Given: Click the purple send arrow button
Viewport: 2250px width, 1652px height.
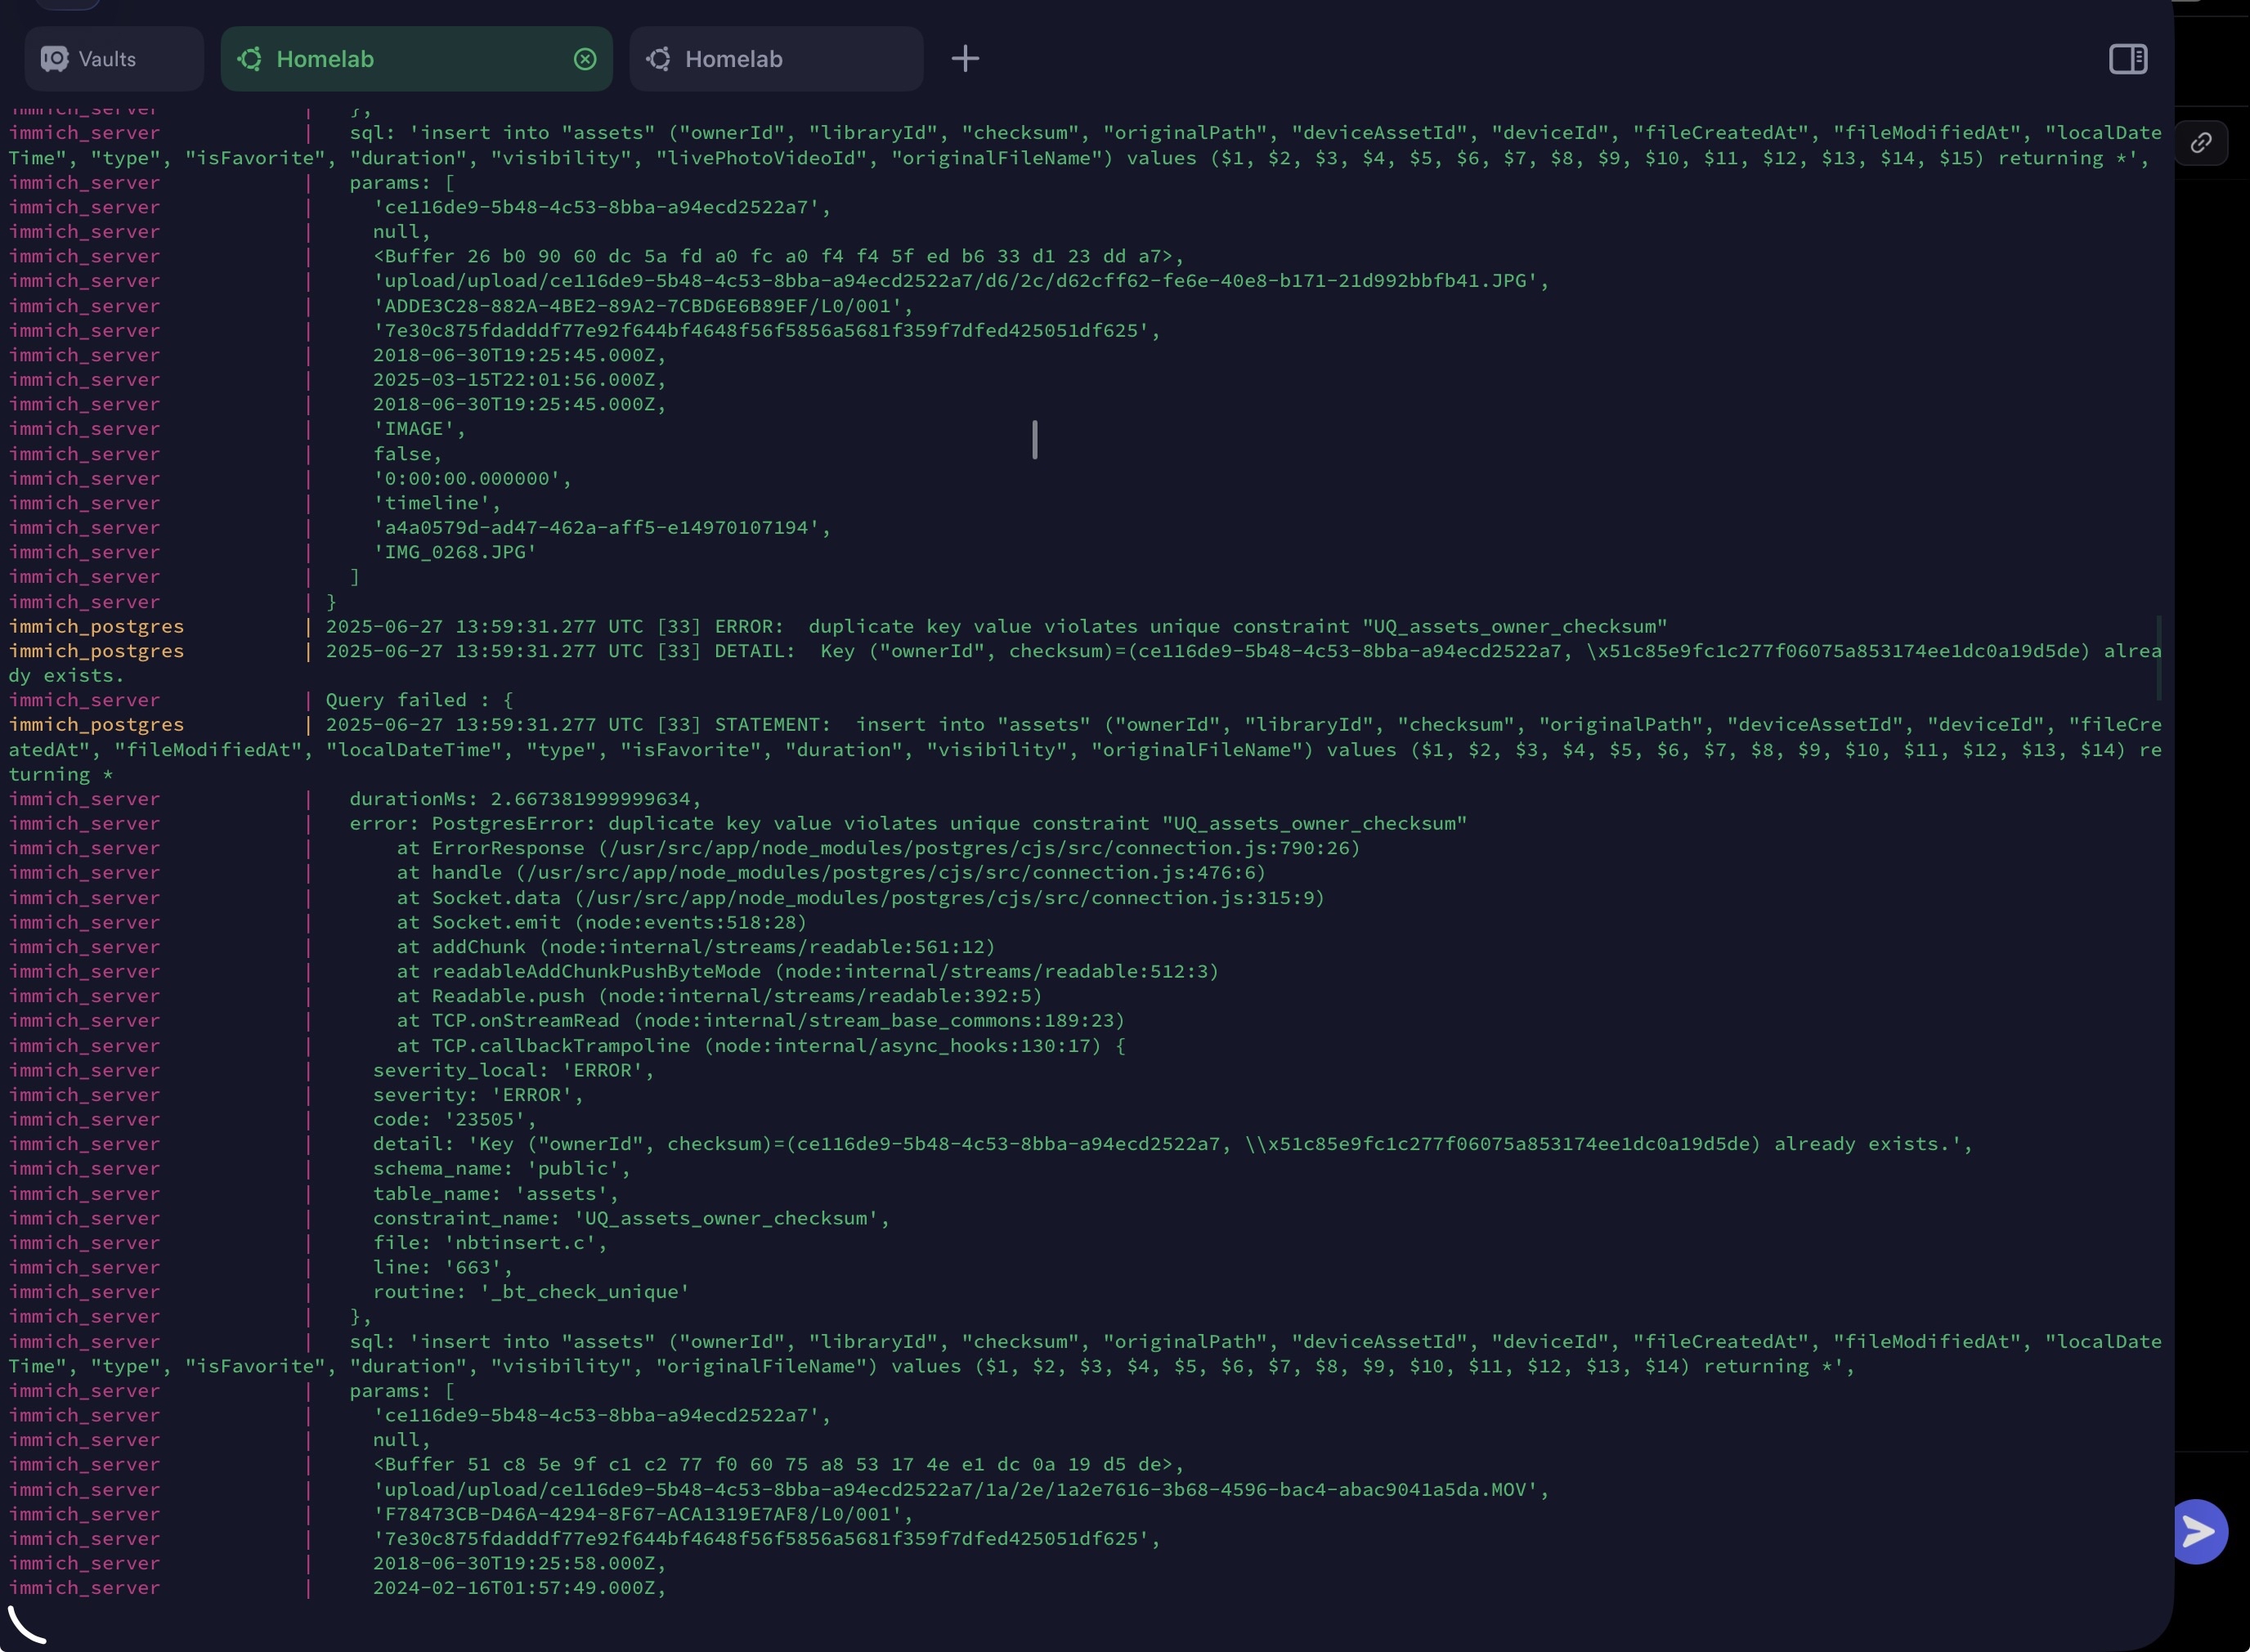Looking at the screenshot, I should click(x=2199, y=1531).
